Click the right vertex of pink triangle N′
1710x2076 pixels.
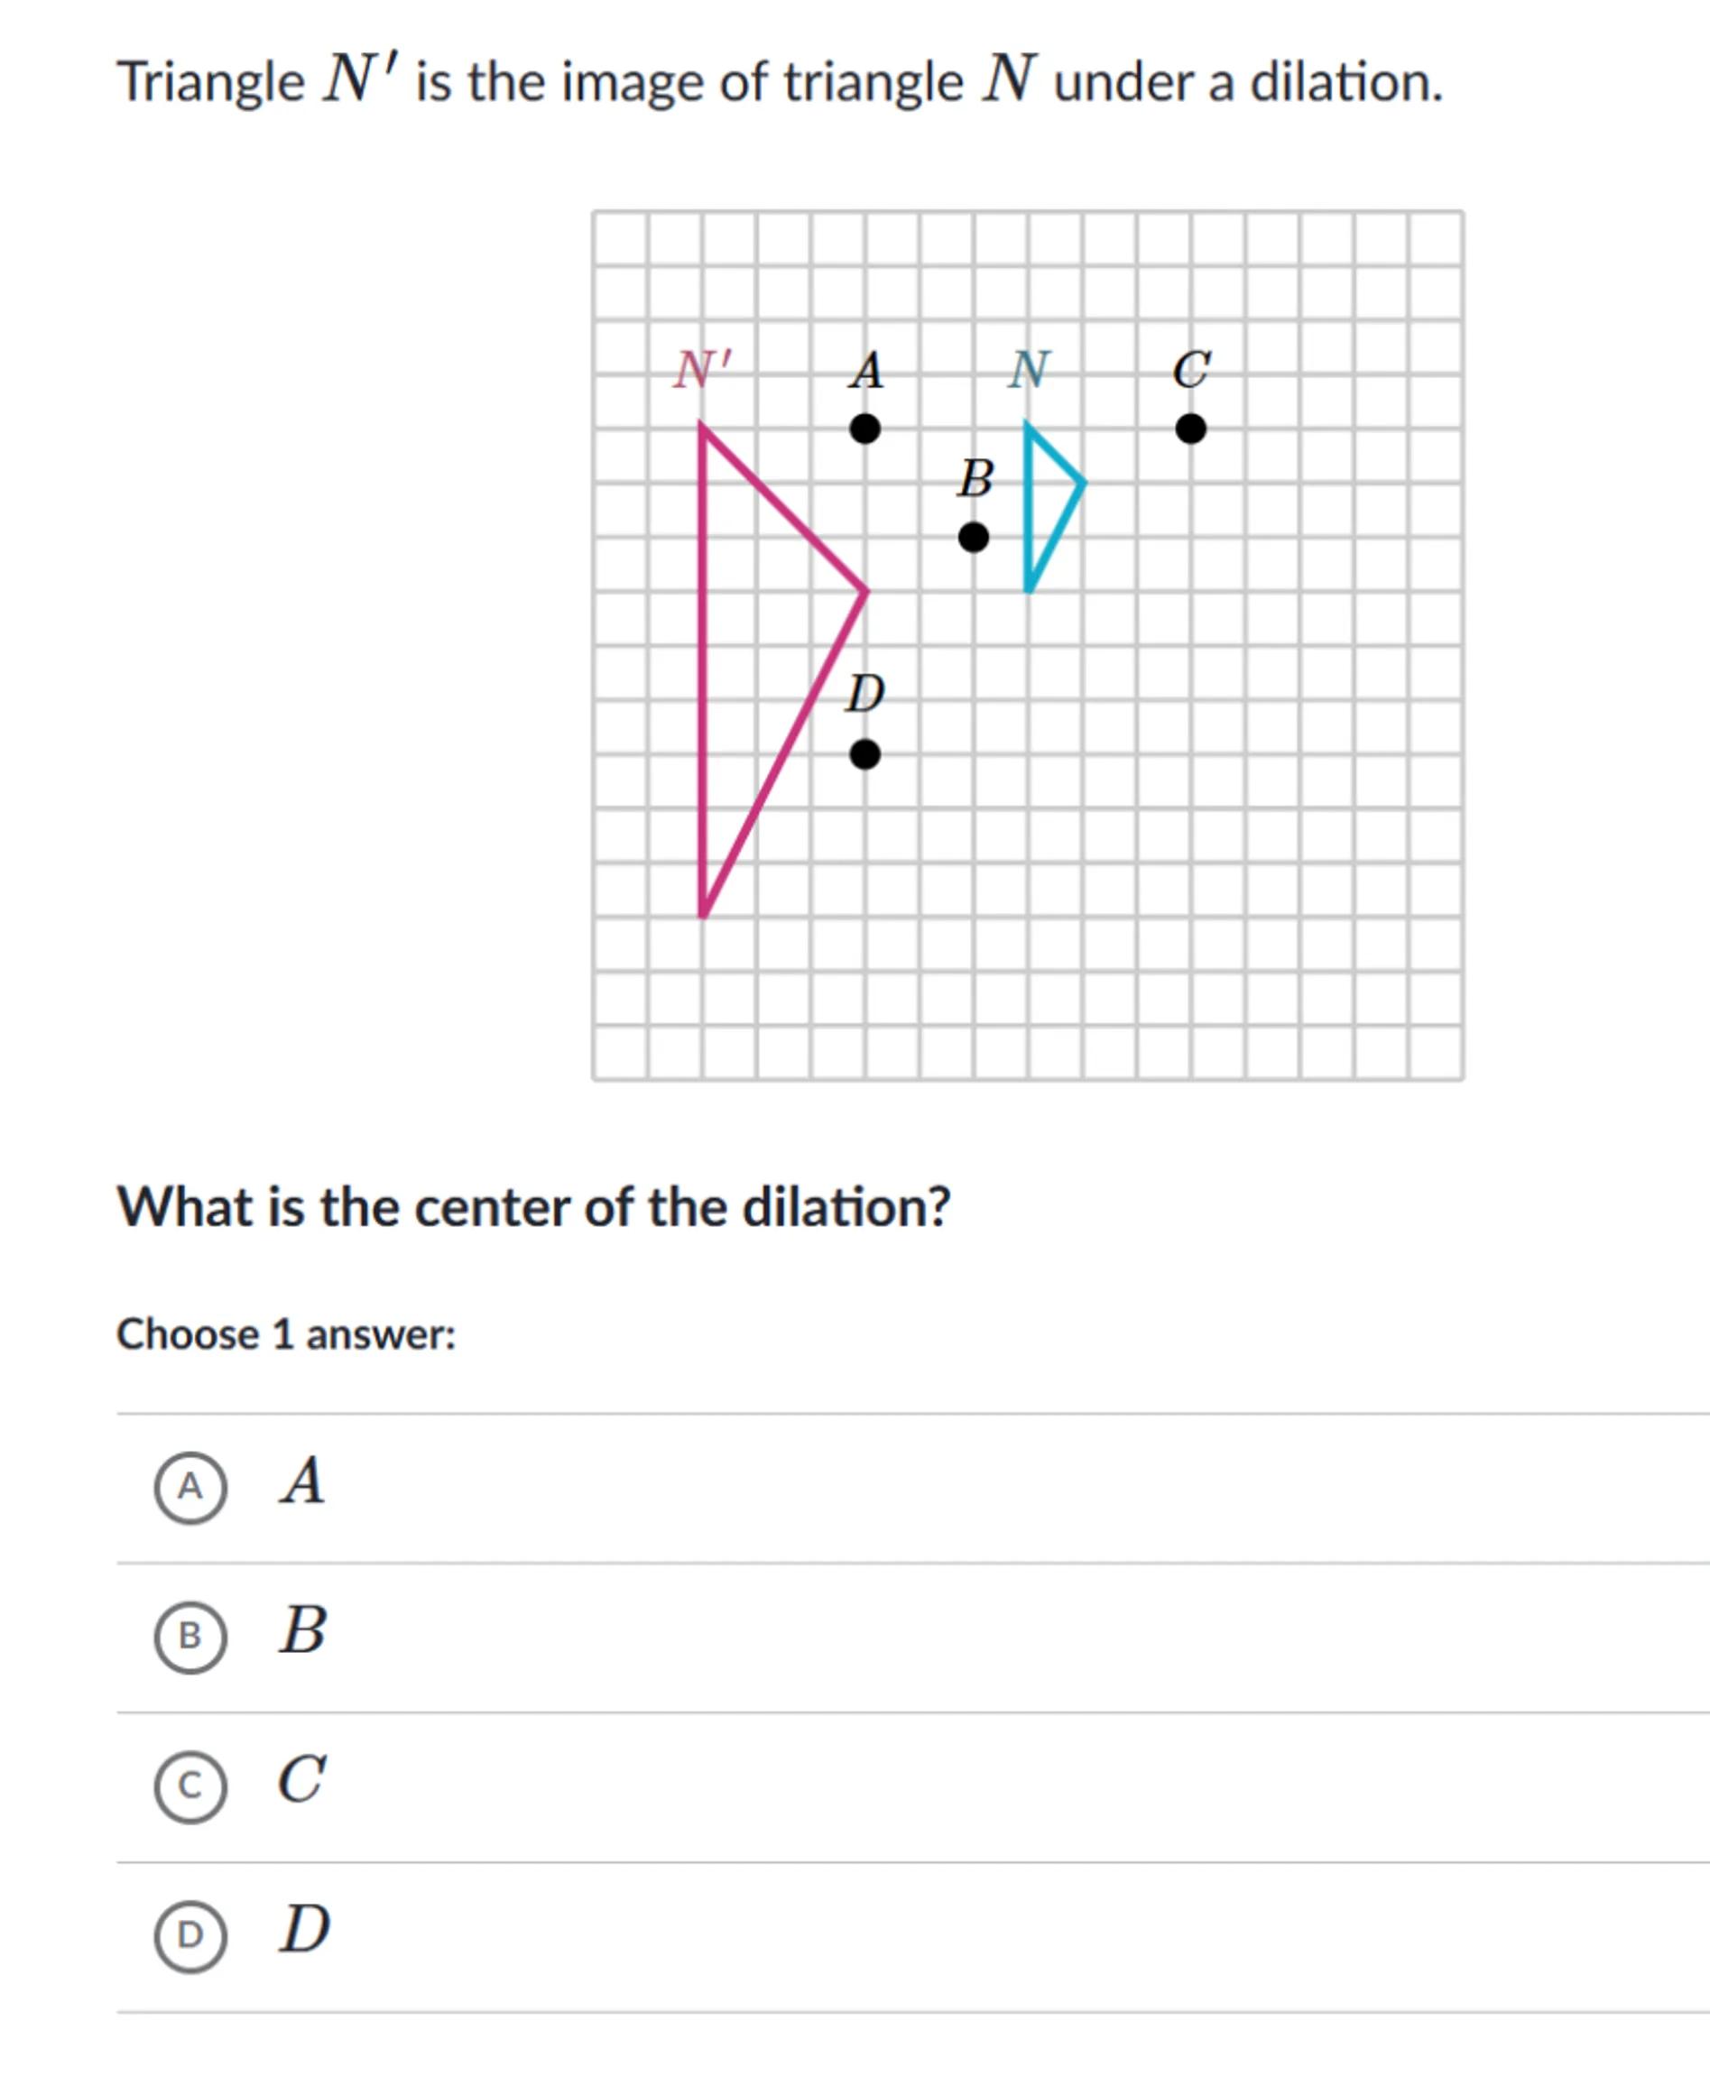point(866,592)
